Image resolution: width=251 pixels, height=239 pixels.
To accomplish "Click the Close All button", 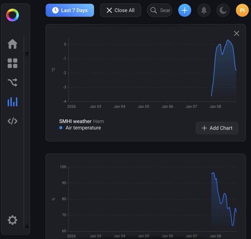I will click(x=120, y=10).
